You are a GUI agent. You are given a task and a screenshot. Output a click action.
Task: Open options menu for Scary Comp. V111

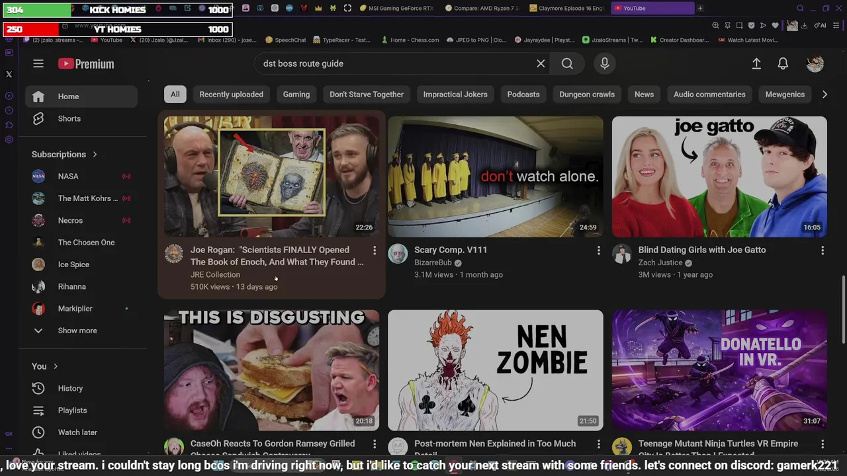(598, 250)
